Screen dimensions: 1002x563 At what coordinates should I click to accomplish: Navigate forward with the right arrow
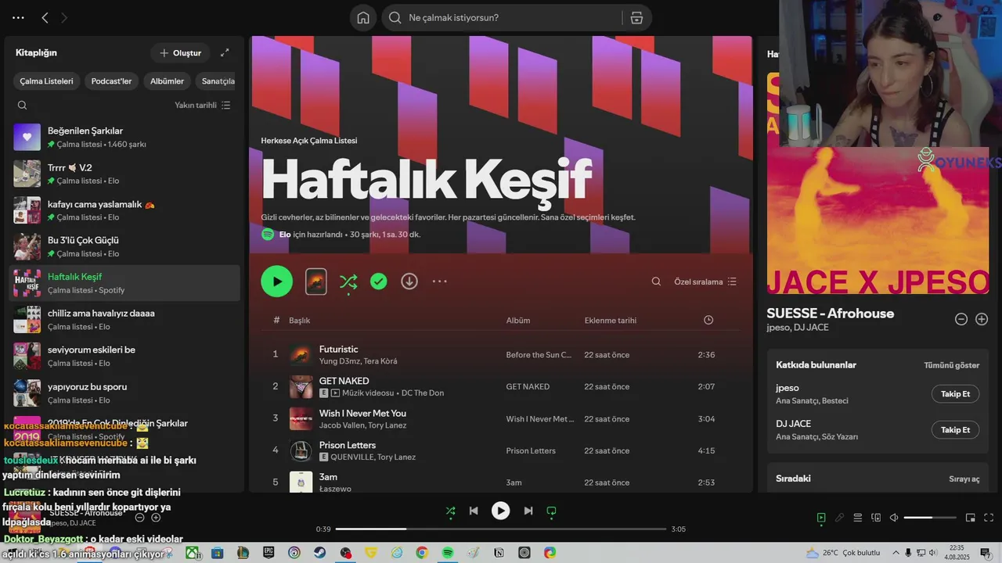(64, 17)
